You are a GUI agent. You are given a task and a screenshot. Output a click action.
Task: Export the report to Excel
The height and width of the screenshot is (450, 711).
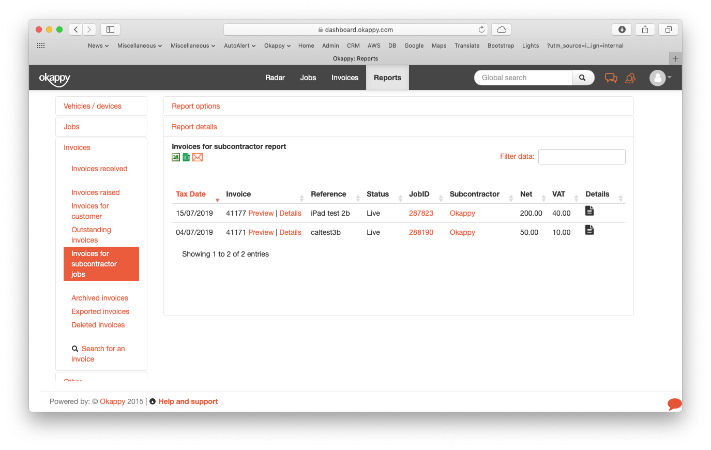click(x=176, y=157)
